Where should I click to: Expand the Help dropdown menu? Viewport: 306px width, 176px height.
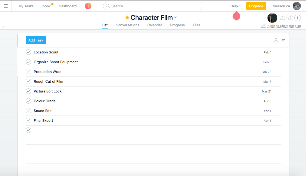(235, 6)
